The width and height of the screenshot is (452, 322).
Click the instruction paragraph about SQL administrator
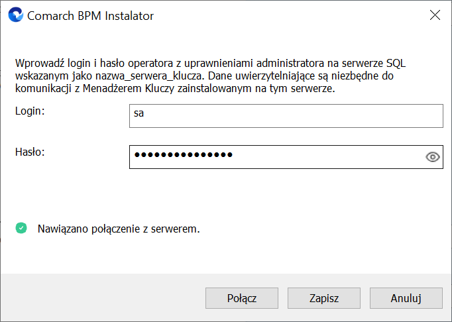[211, 76]
